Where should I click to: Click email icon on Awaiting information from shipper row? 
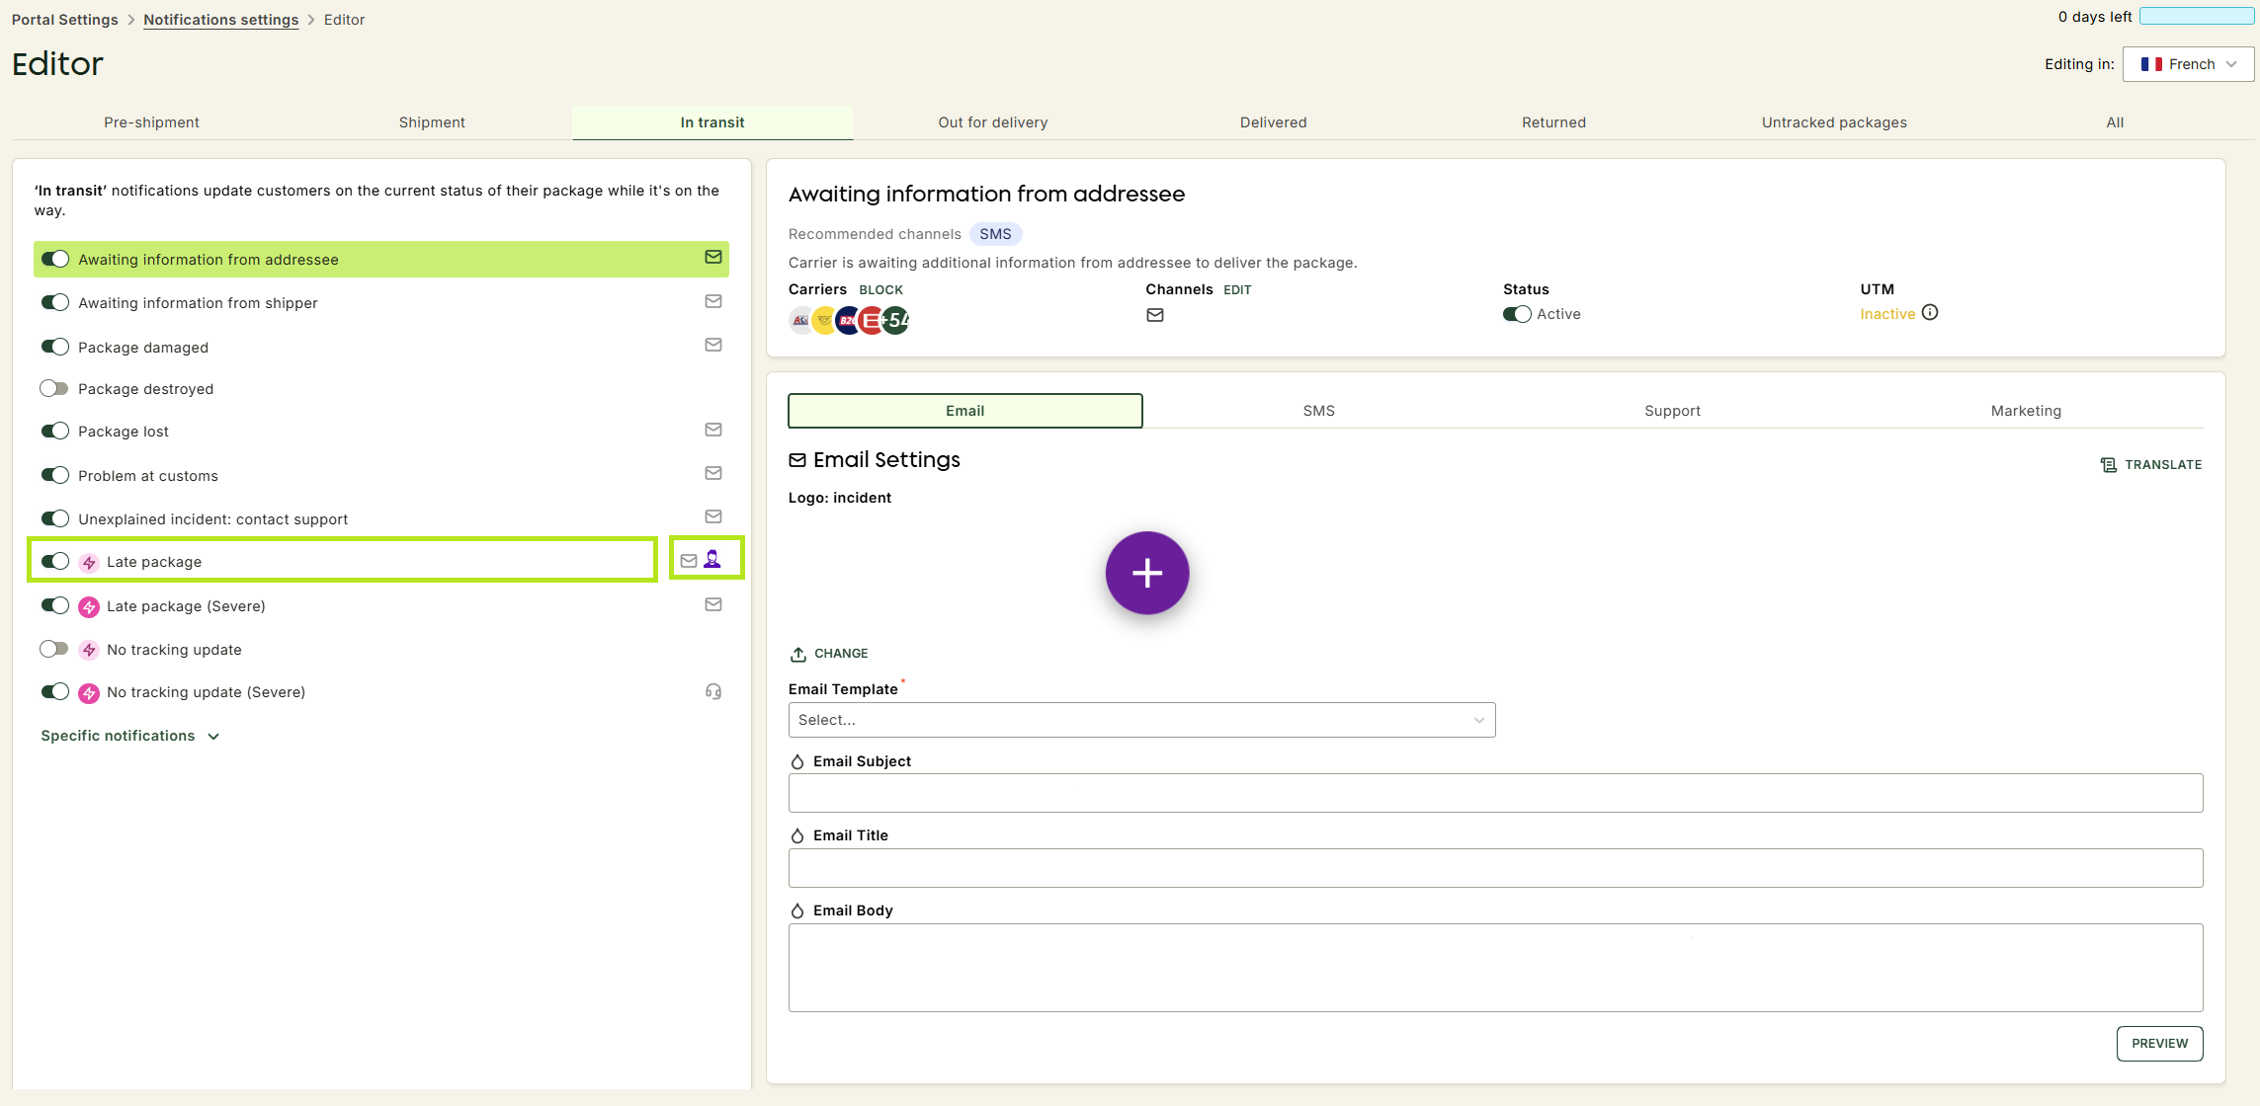click(x=712, y=302)
